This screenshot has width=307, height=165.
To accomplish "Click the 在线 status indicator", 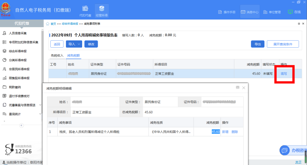I will pyautogui.click(x=294, y=12).
